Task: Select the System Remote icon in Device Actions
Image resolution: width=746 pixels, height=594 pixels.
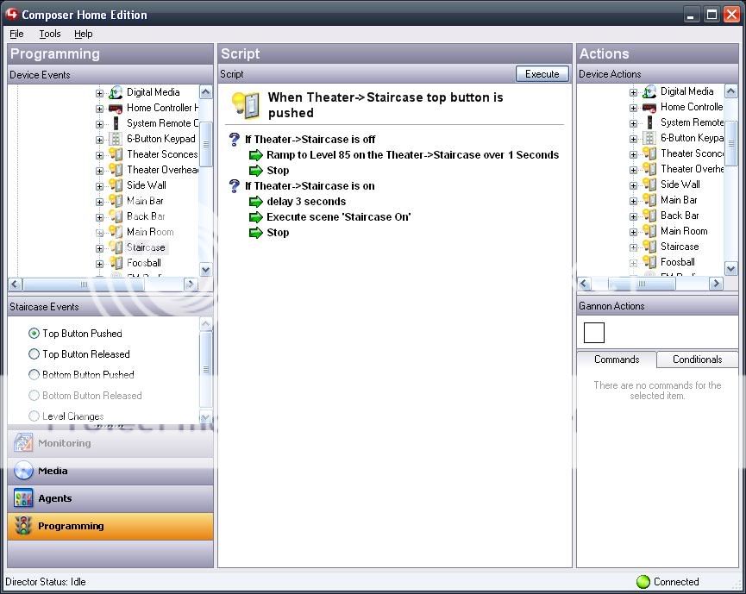Action: (x=649, y=122)
